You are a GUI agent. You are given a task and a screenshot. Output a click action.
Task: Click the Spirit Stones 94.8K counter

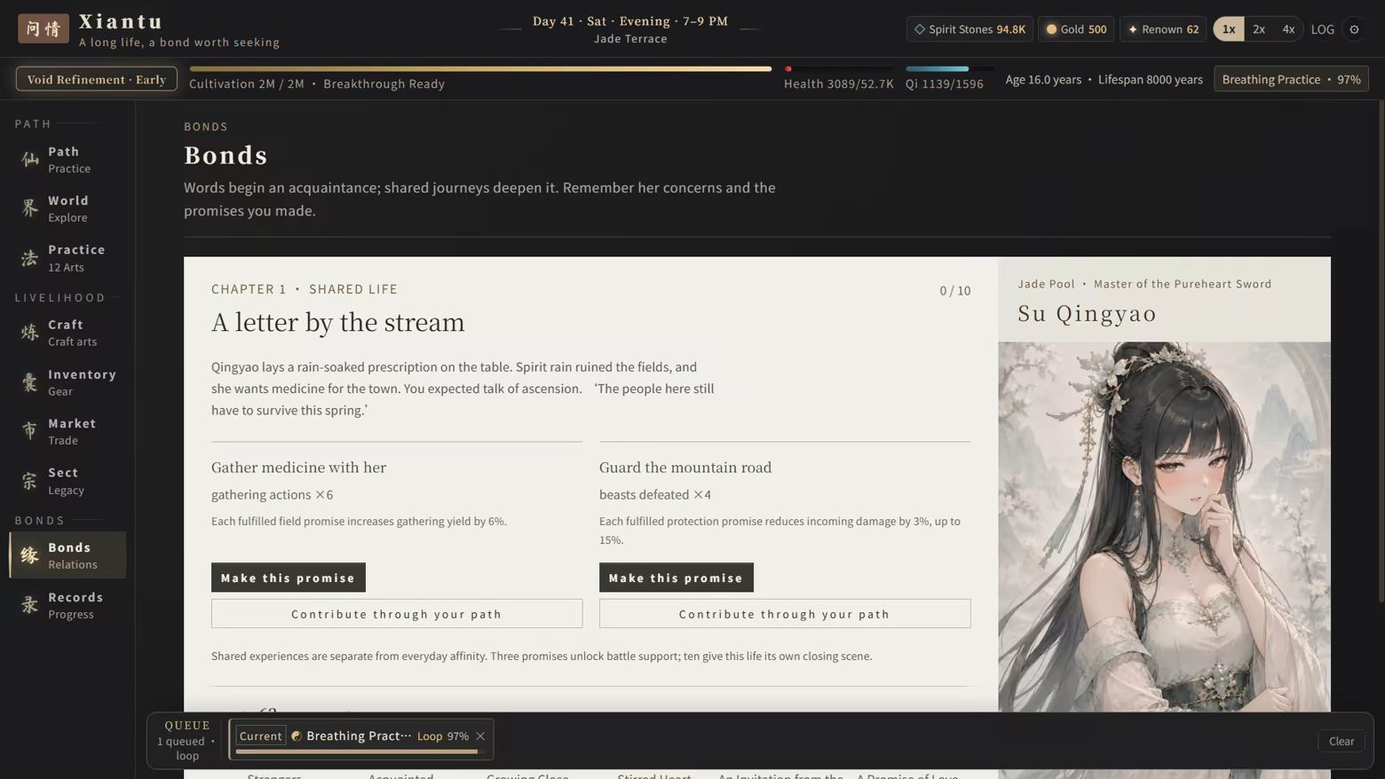click(969, 29)
